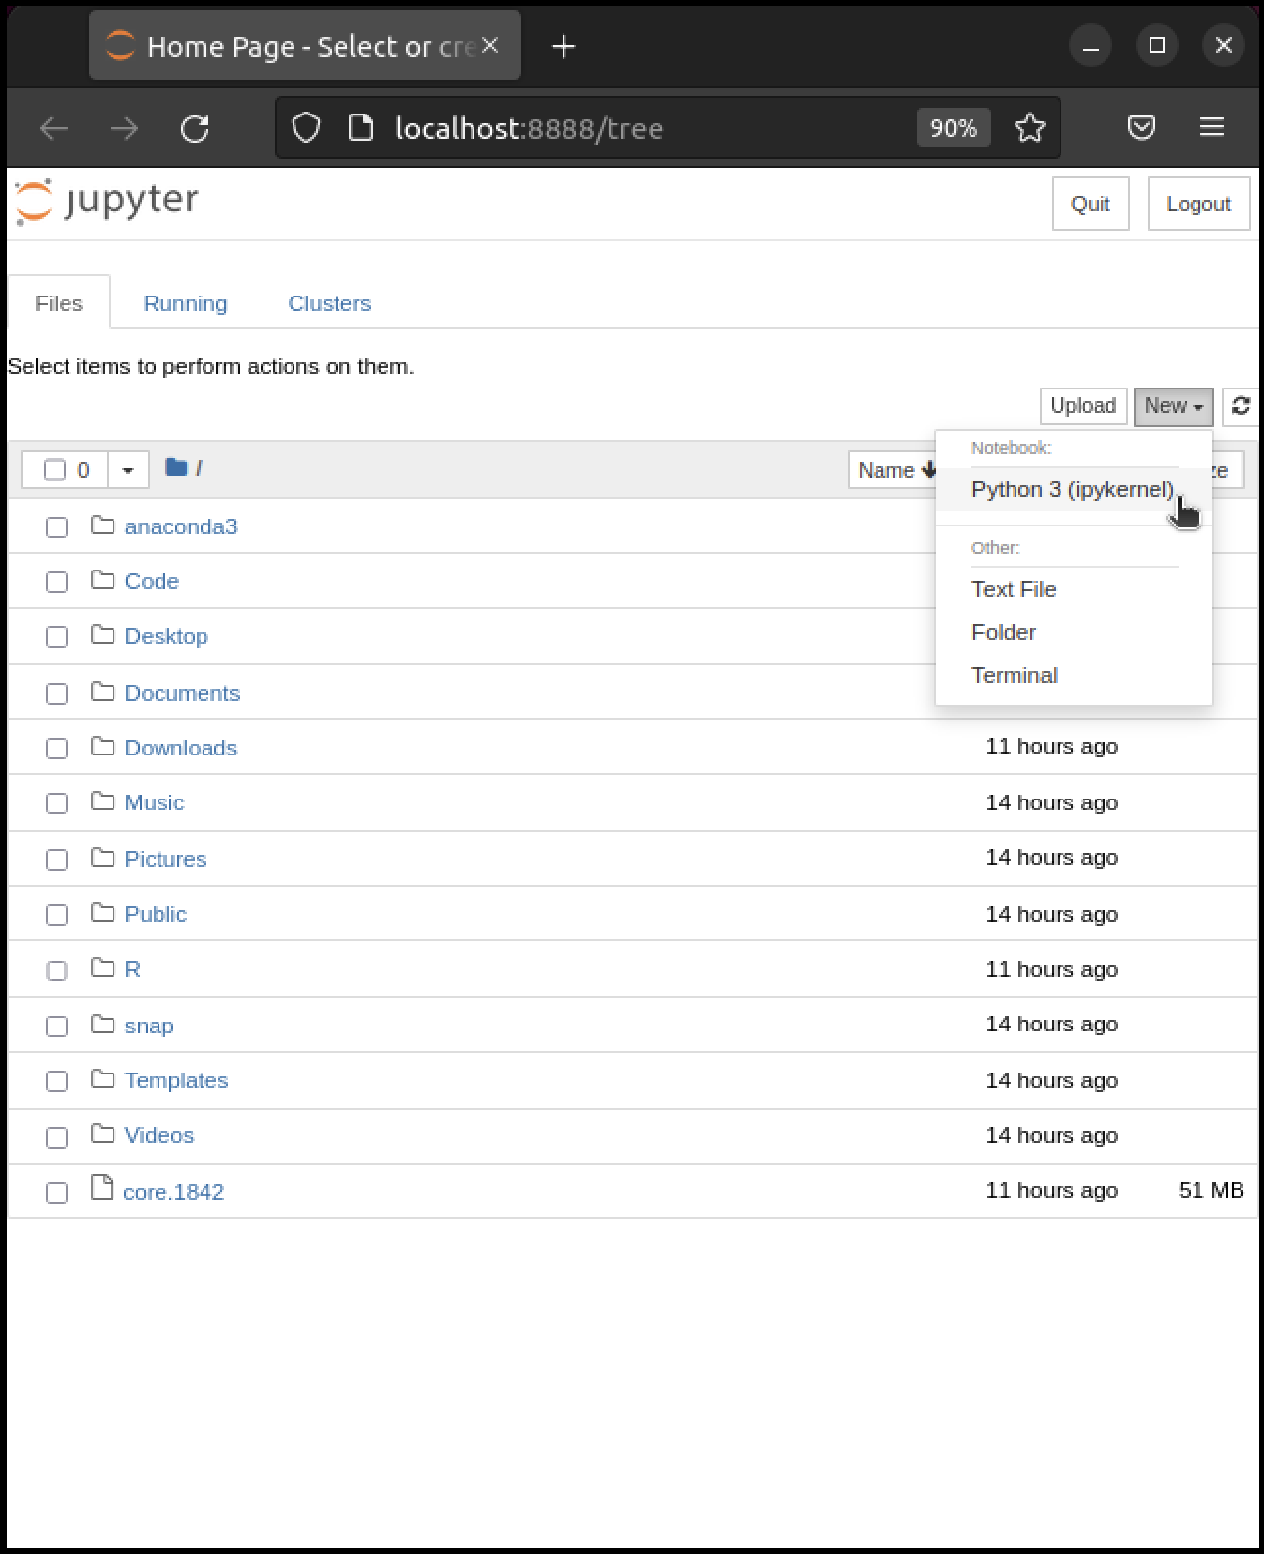Choose Python 3 (ipykernel) from menu
1264x1554 pixels.
(x=1071, y=489)
